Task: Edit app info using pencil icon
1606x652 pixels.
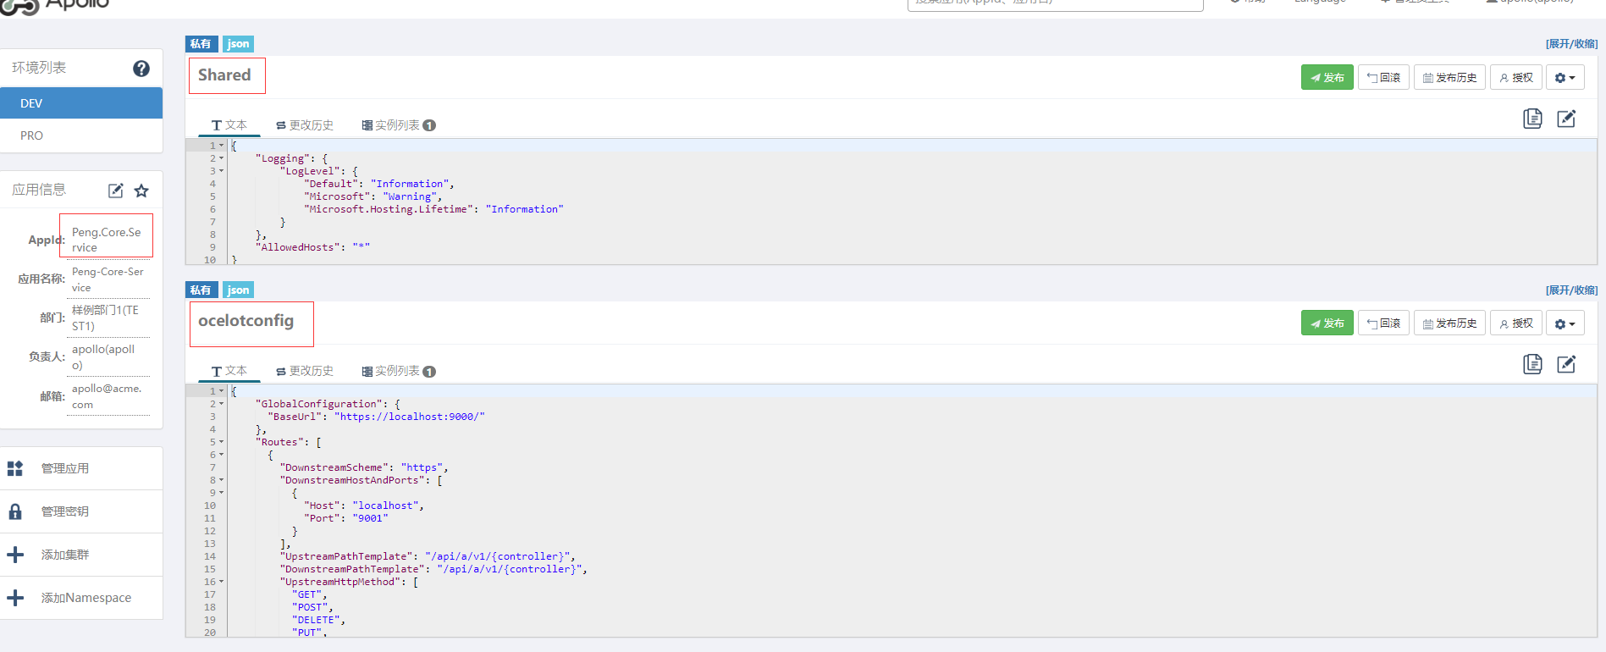Action: pos(116,191)
